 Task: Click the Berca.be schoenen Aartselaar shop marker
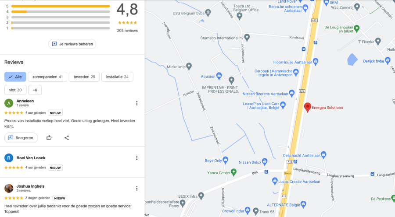[x=305, y=8]
